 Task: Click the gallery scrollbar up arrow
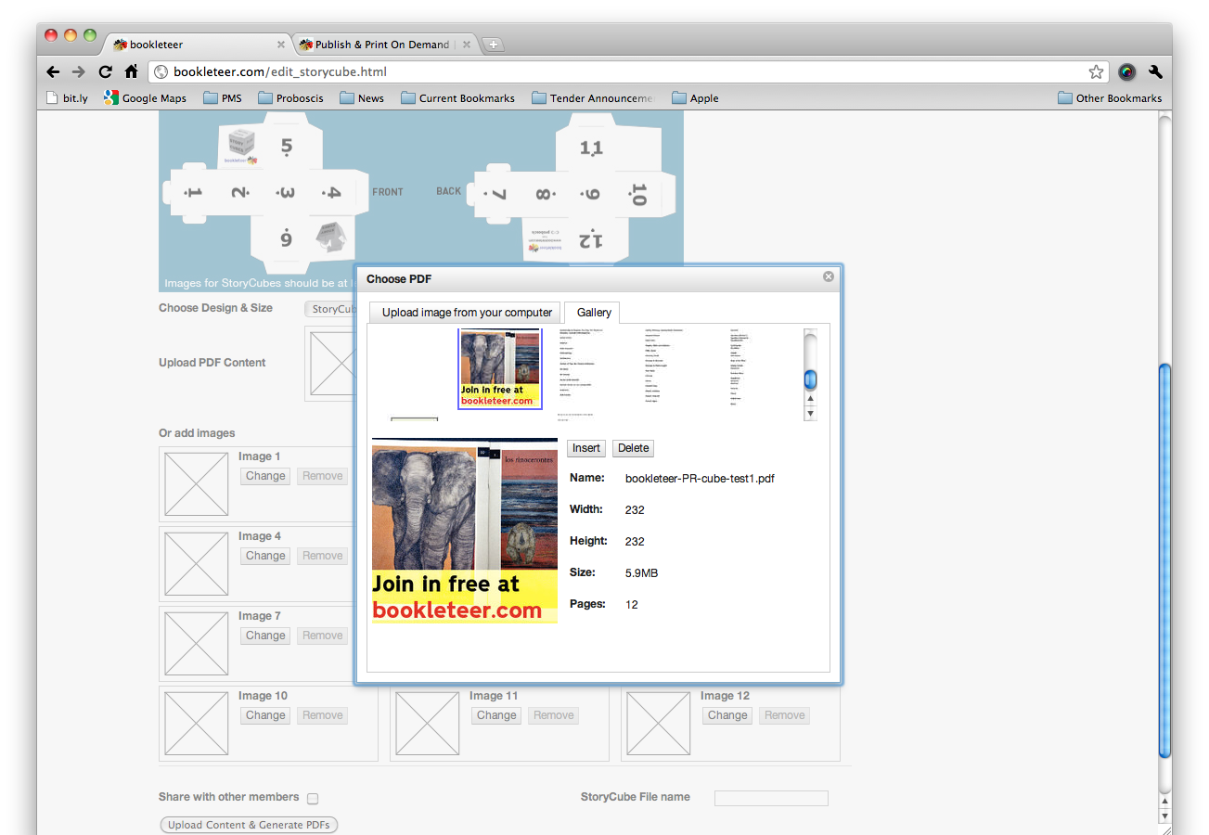811,399
